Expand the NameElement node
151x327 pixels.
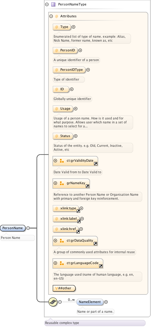pyautogui.click(x=106, y=302)
